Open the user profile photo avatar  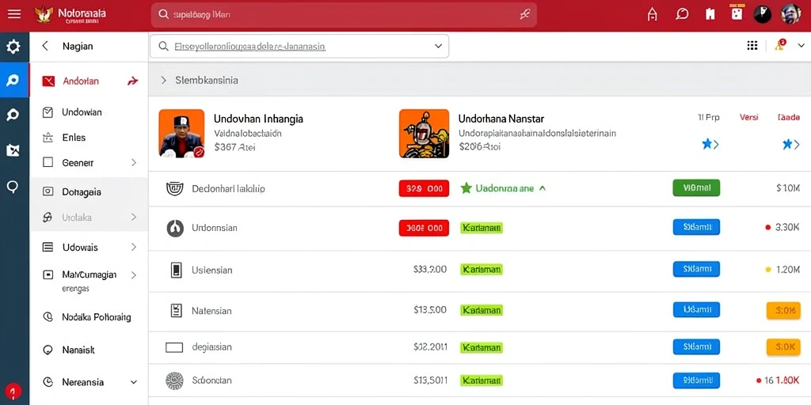click(x=791, y=14)
